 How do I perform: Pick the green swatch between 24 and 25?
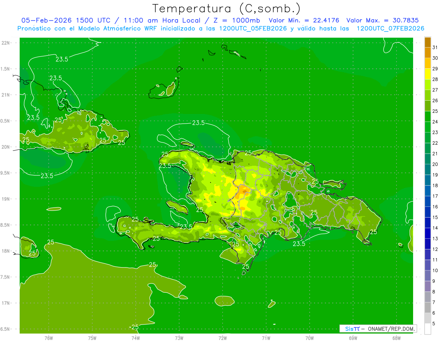click(x=428, y=117)
